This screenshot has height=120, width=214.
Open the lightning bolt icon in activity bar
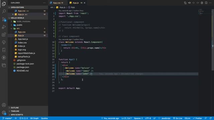click(4, 58)
